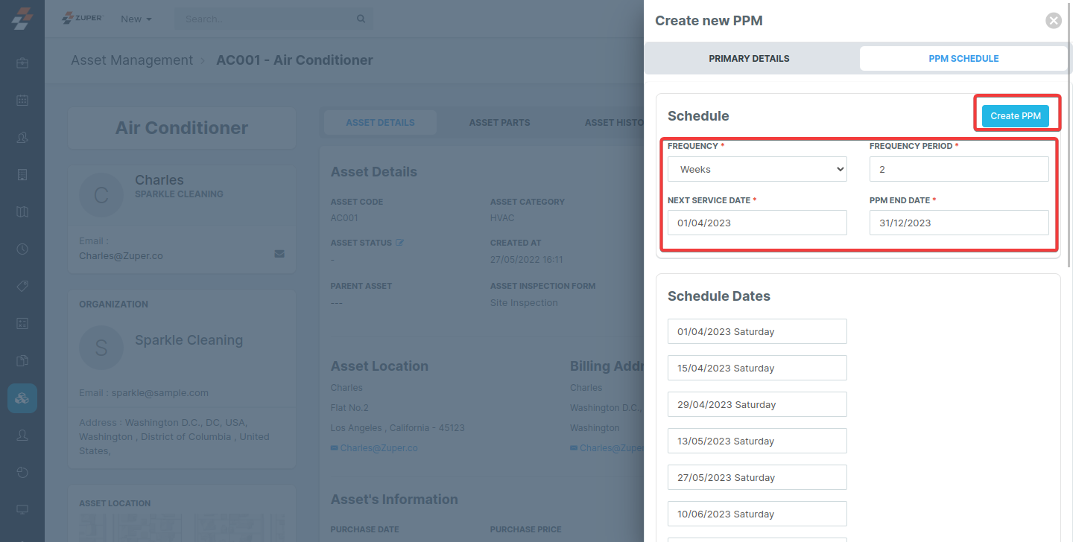The width and height of the screenshot is (1073, 542).
Task: Click the PPM End Date field
Action: click(x=959, y=223)
